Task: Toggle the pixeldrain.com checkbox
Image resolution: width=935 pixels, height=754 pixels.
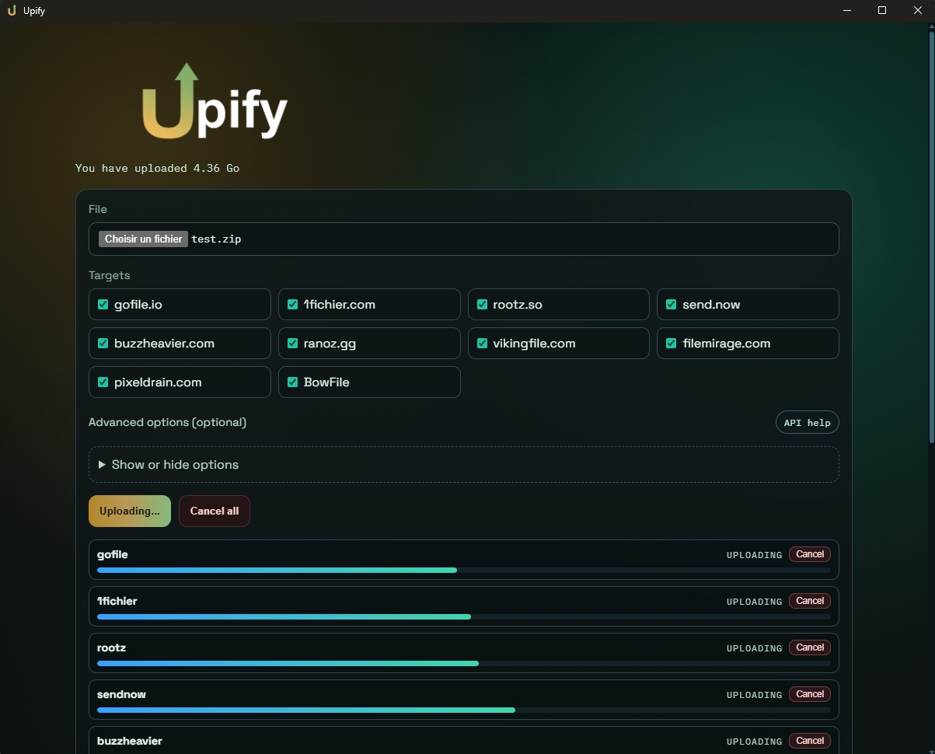Action: point(103,382)
